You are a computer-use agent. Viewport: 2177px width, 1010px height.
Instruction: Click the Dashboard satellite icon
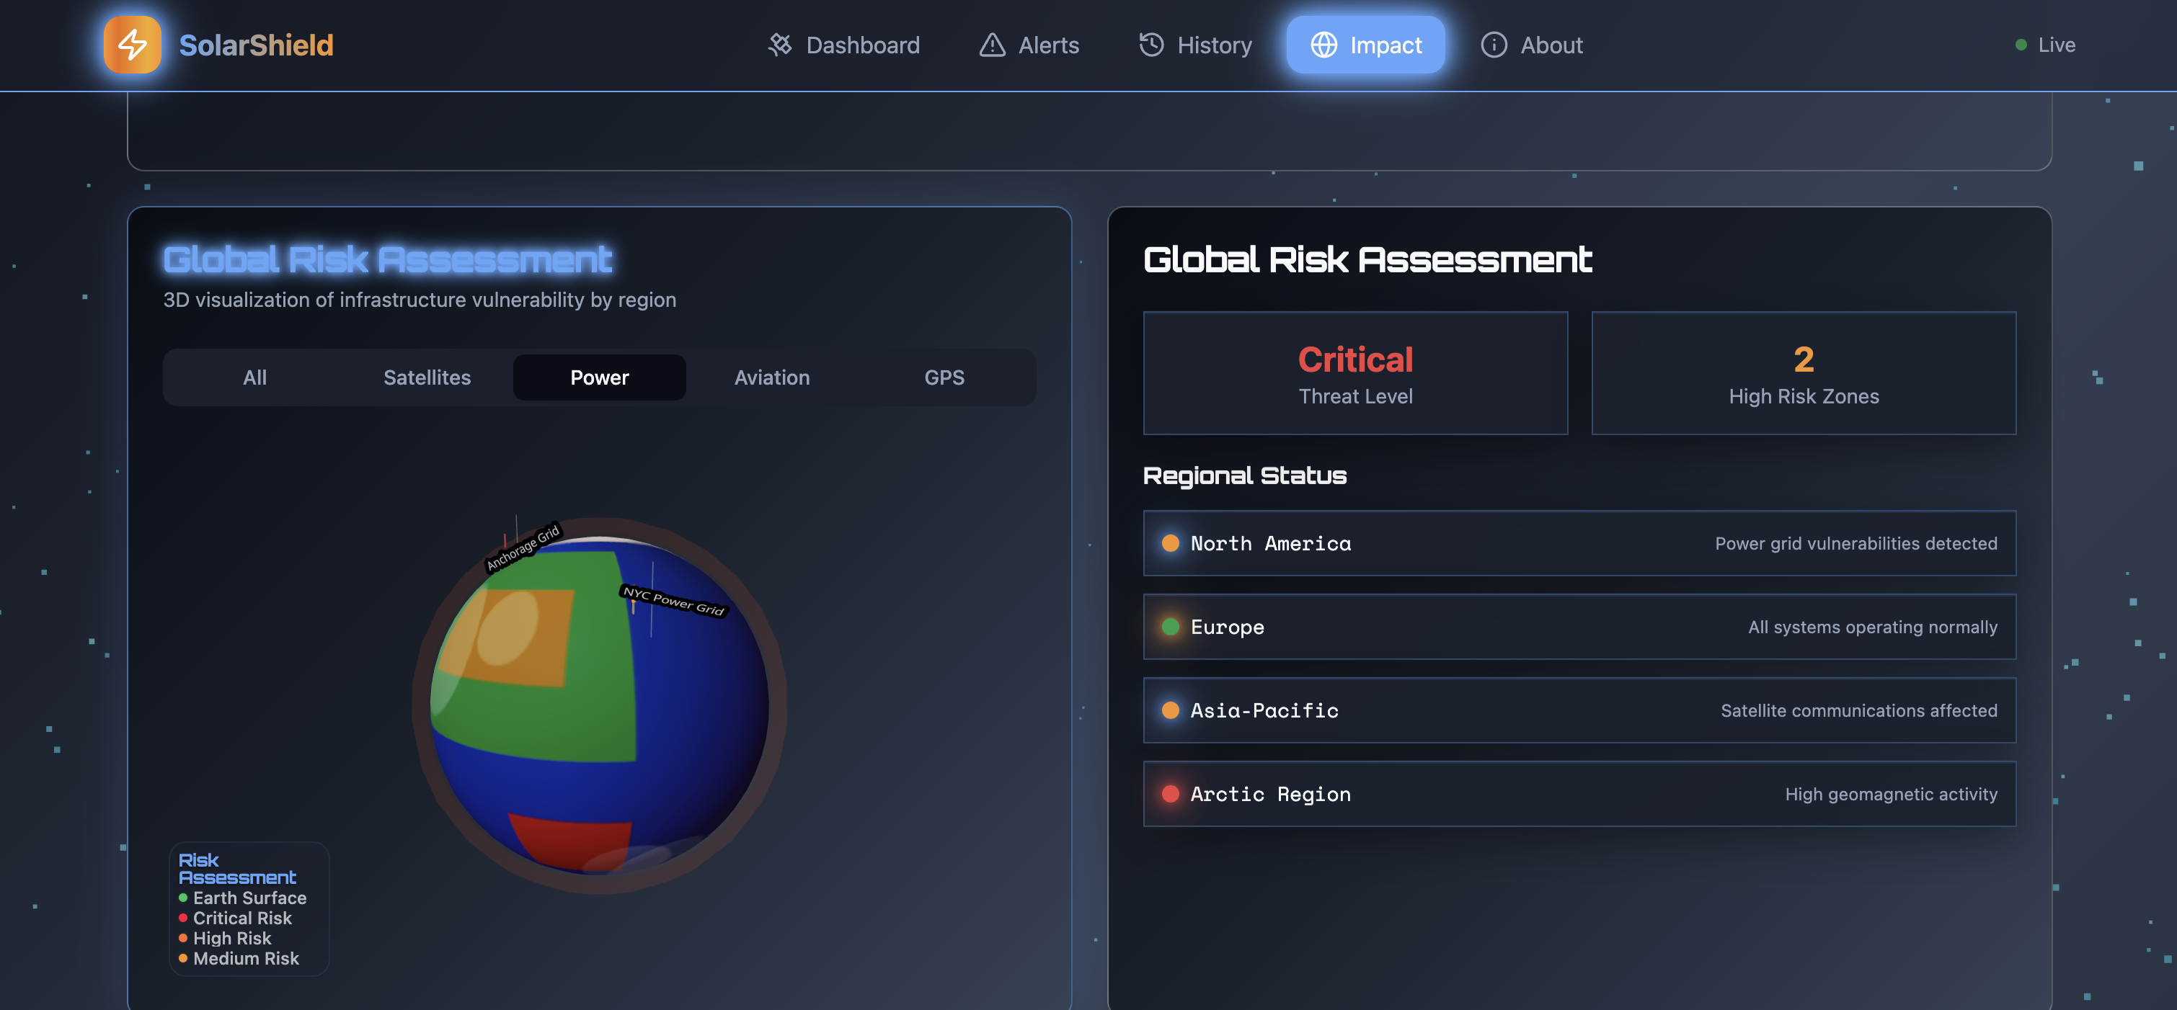pos(779,45)
